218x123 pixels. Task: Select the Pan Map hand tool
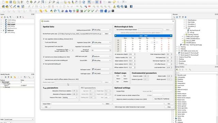coord(28,2)
